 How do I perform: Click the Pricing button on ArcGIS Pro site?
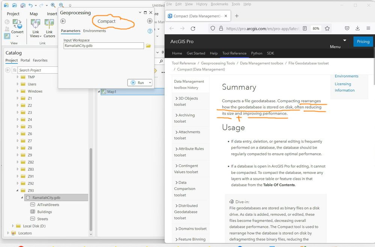[363, 42]
